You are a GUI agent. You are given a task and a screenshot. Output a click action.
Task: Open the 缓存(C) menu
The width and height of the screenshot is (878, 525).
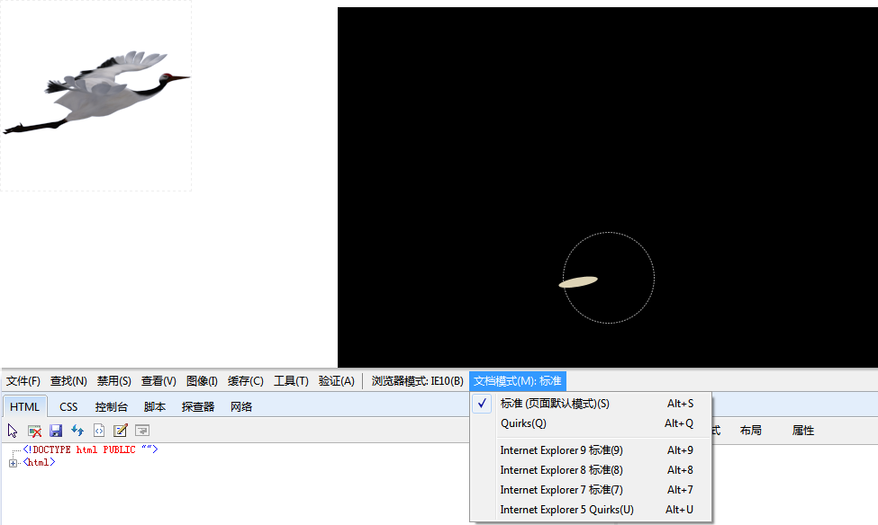(x=245, y=381)
